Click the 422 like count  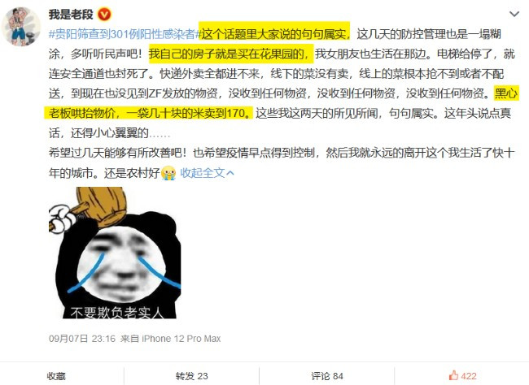[469, 376]
